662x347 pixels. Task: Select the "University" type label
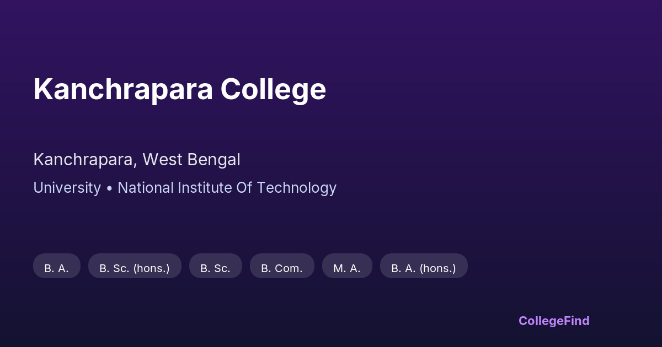coord(67,188)
